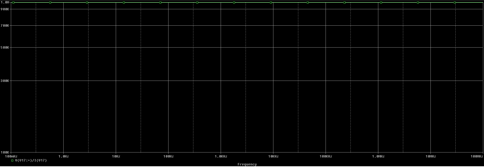Click the 100MHz label at axis end
This screenshot has width=484, height=167.
point(477,156)
